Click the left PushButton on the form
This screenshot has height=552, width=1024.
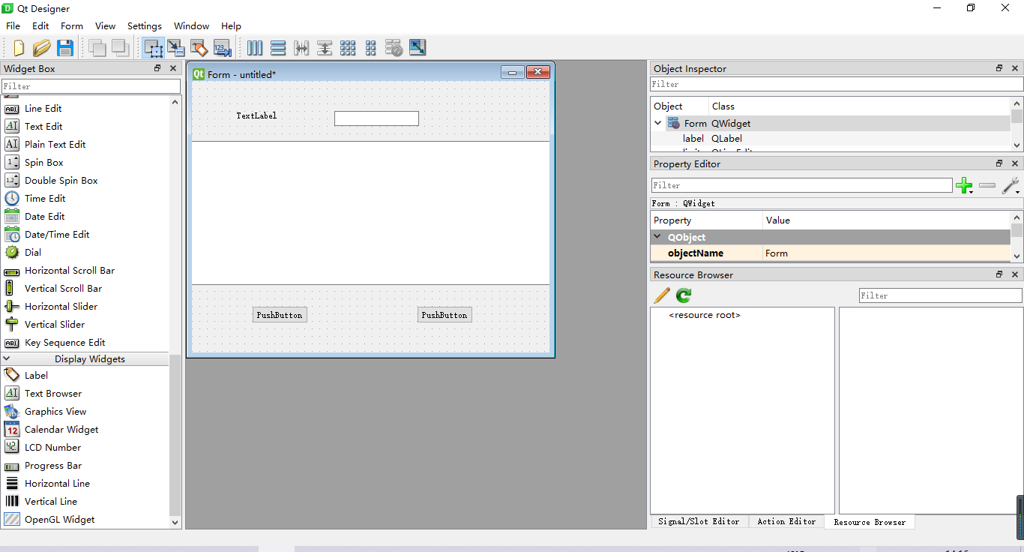click(280, 315)
